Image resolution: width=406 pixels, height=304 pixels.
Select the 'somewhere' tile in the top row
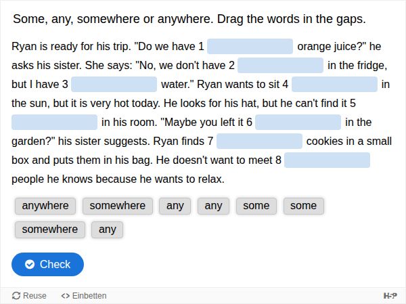pos(117,206)
